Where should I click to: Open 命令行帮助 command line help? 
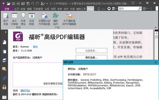14,19
